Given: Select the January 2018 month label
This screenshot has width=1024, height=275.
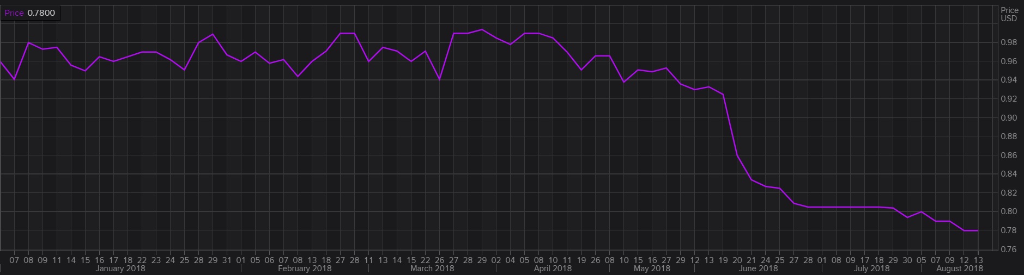Looking at the screenshot, I should tap(120, 268).
